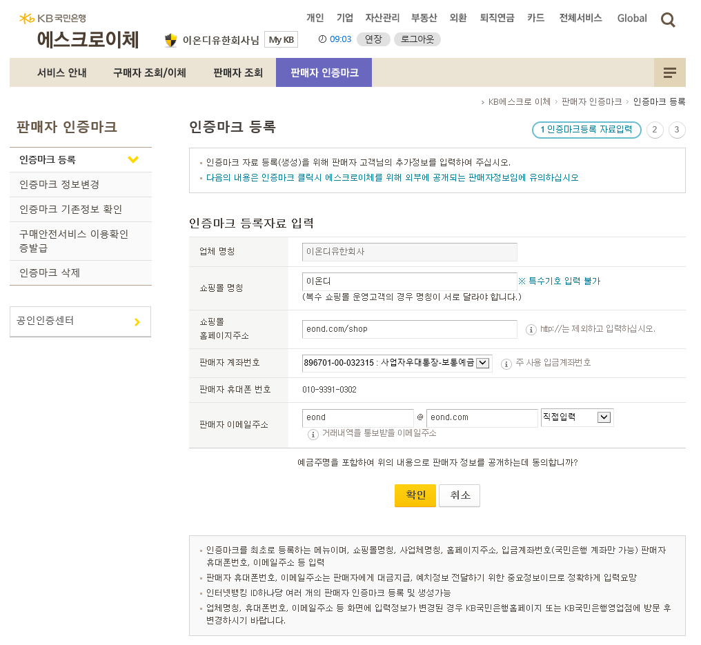Image resolution: width=701 pixels, height=645 pixels.
Task: Click the 쇼핑몰 홈페이지주소 input field
Action: coord(410,329)
